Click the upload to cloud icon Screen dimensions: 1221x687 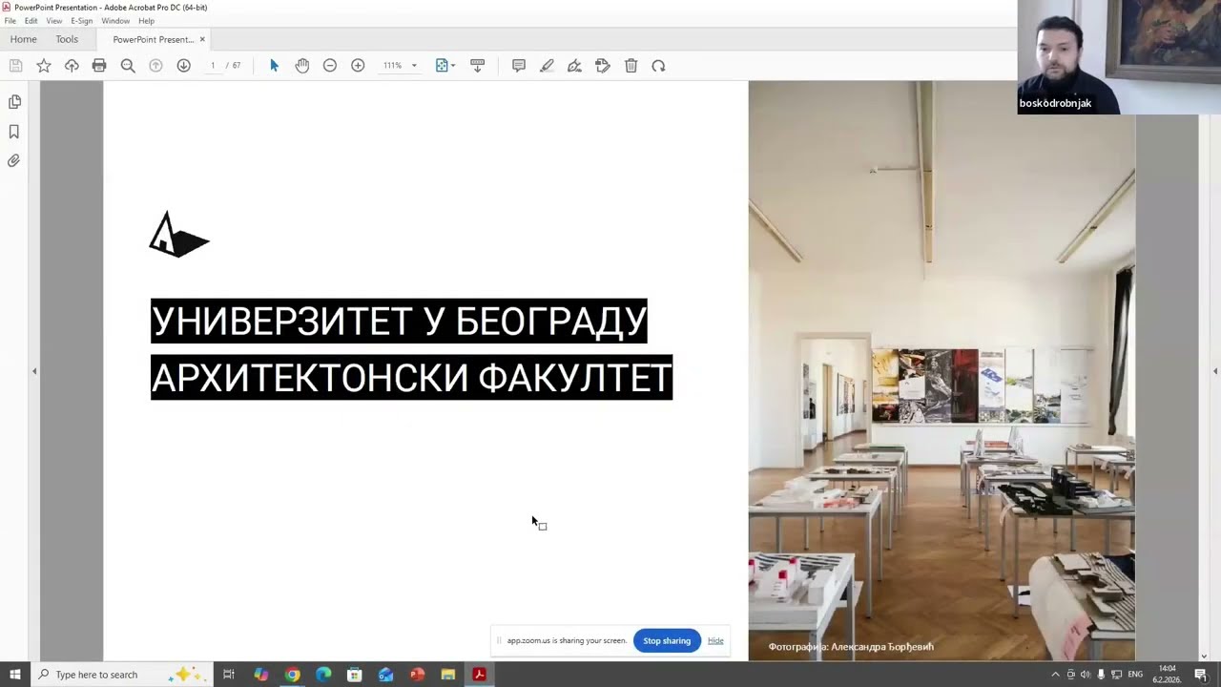point(72,66)
